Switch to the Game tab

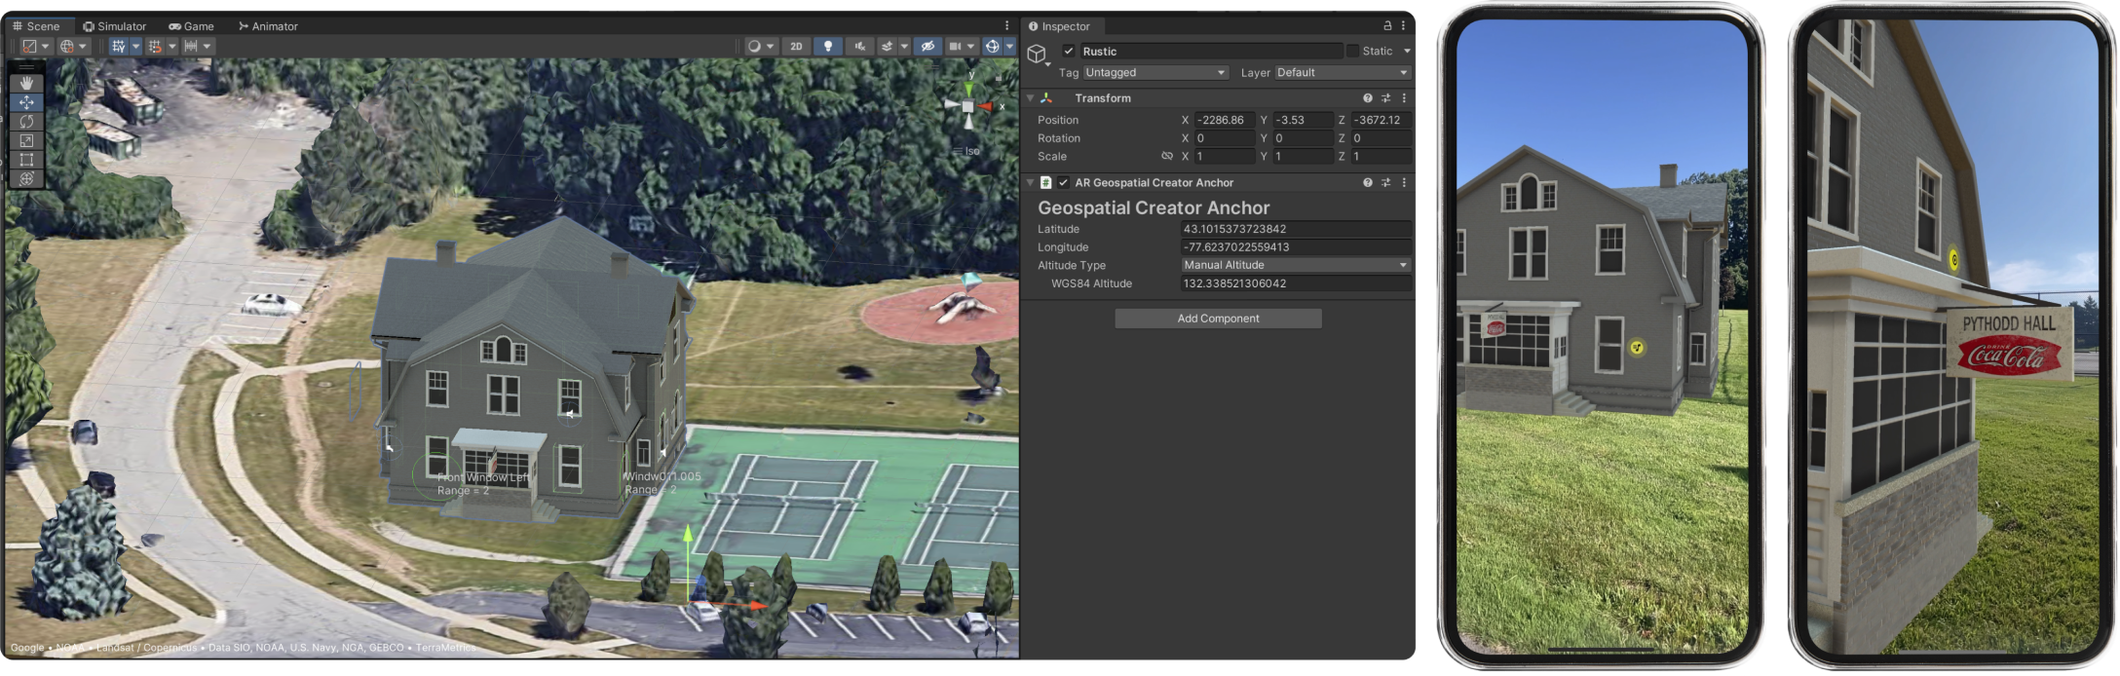click(x=191, y=26)
